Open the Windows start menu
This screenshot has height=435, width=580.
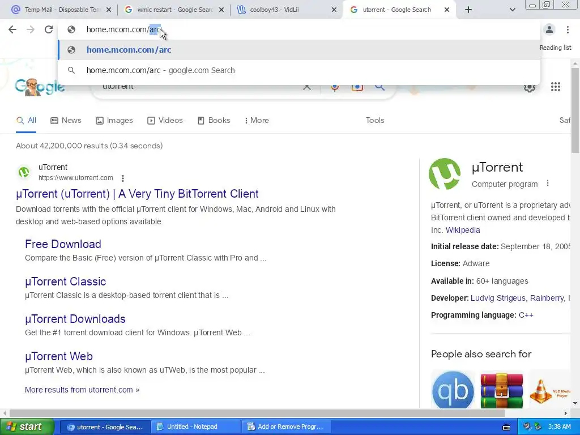pyautogui.click(x=27, y=427)
